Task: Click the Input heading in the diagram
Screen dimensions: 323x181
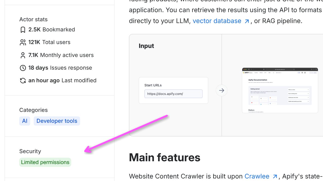Action: [146, 46]
